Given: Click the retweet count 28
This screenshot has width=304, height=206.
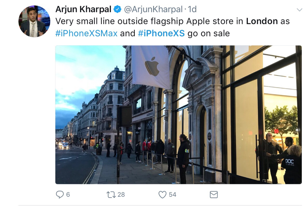Looking at the screenshot, I should pos(121,194).
